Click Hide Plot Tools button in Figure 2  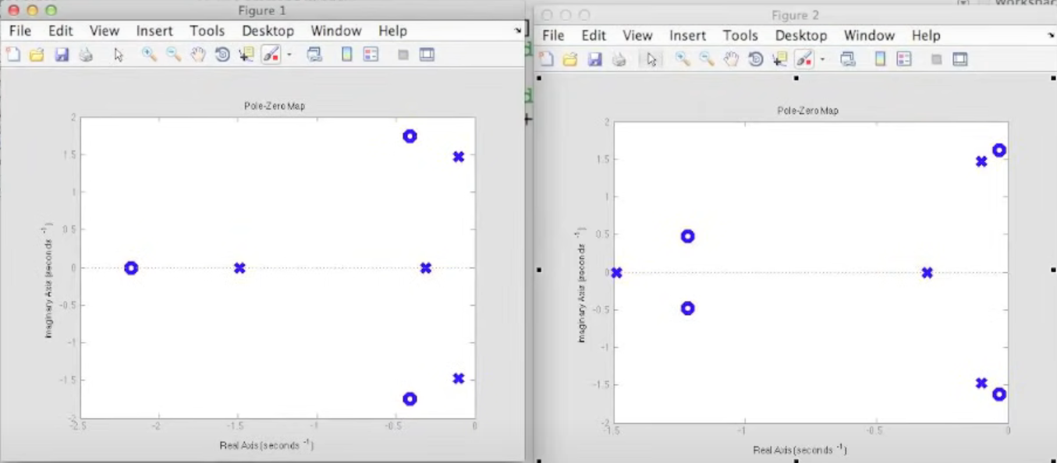936,59
